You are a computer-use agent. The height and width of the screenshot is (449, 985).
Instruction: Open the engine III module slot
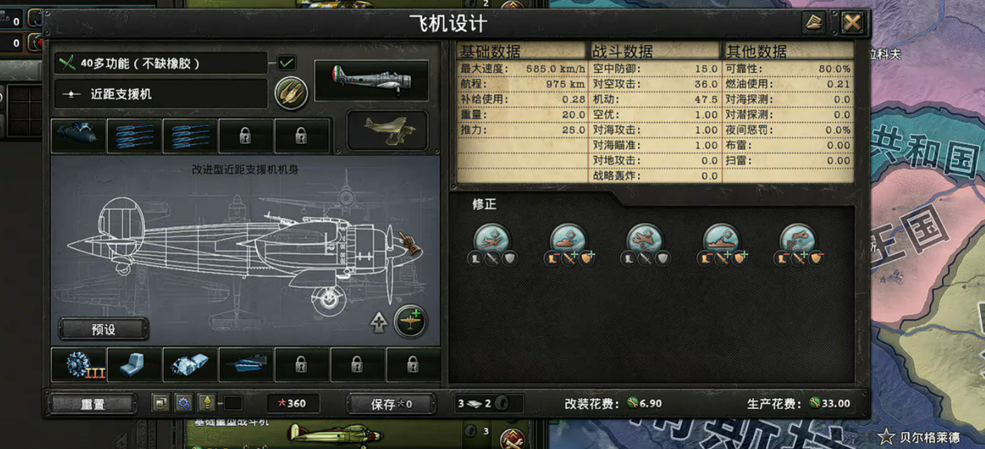(x=78, y=364)
